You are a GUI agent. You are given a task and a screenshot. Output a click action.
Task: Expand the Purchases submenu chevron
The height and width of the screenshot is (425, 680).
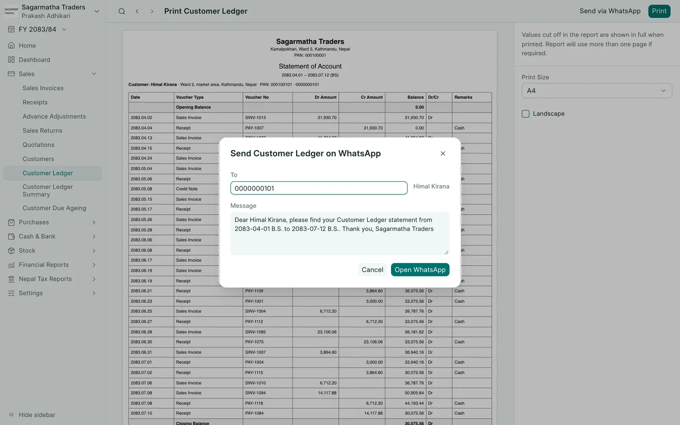pos(94,222)
